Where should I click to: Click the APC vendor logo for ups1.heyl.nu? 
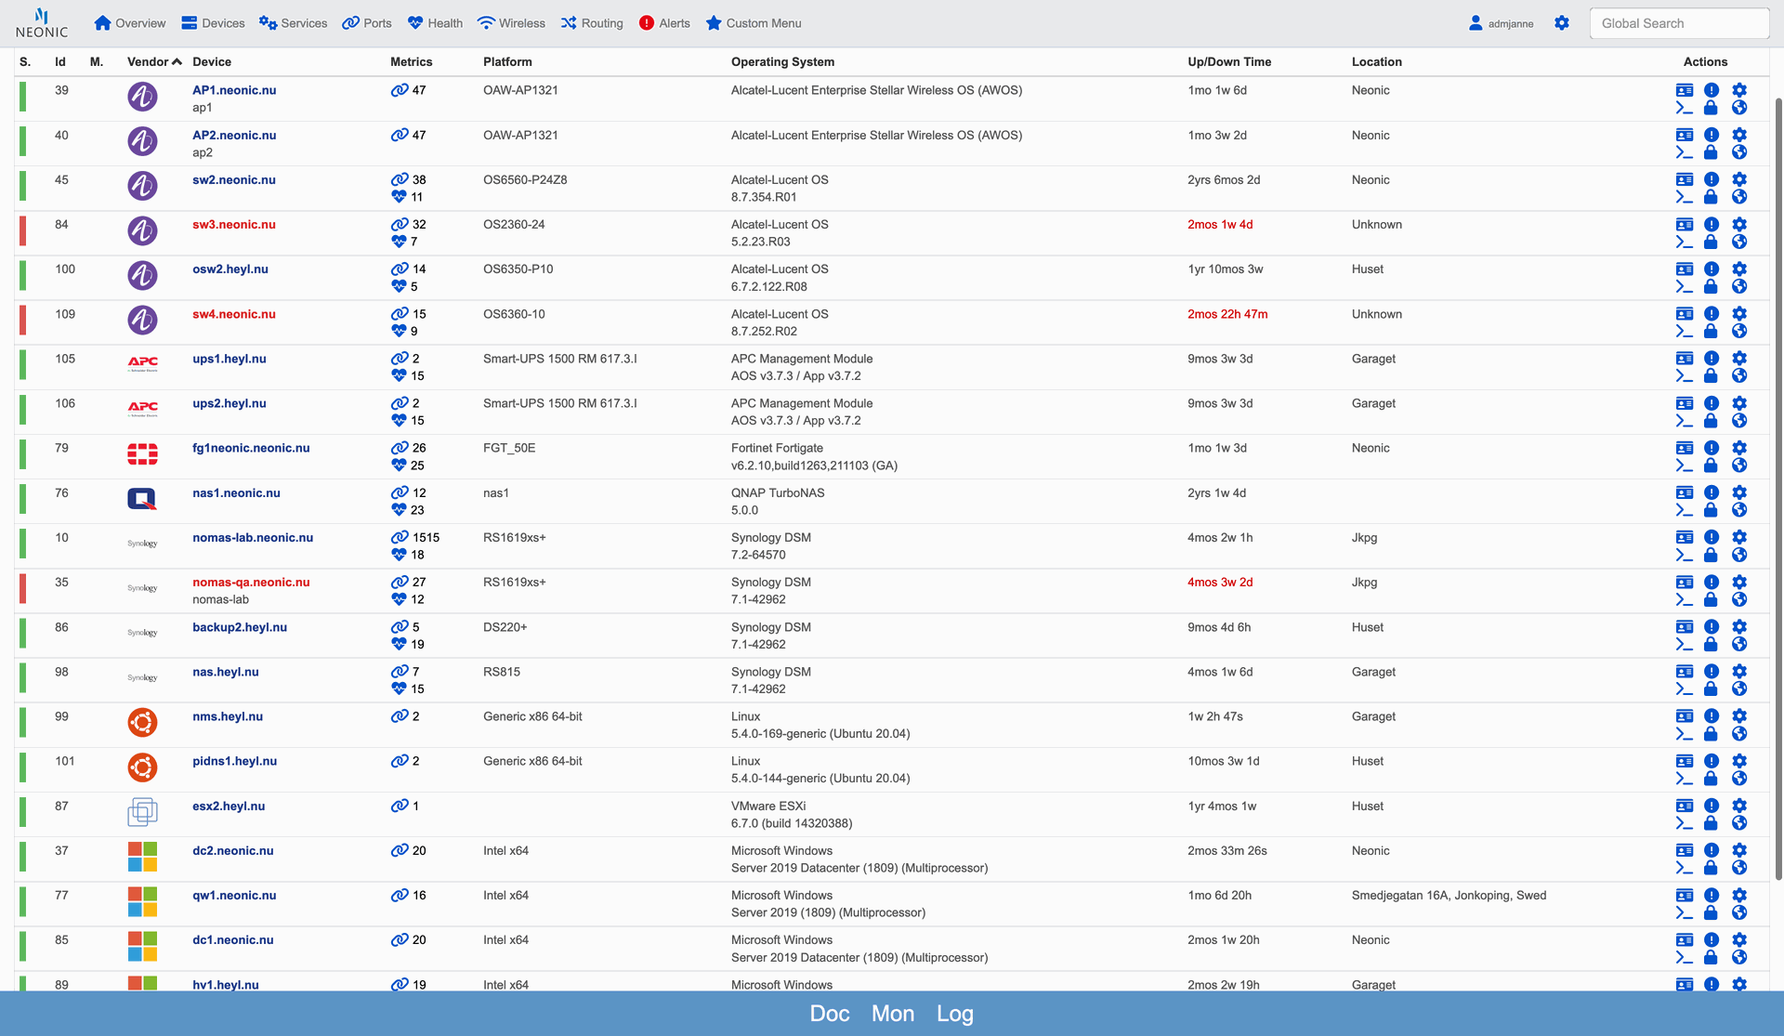point(142,363)
